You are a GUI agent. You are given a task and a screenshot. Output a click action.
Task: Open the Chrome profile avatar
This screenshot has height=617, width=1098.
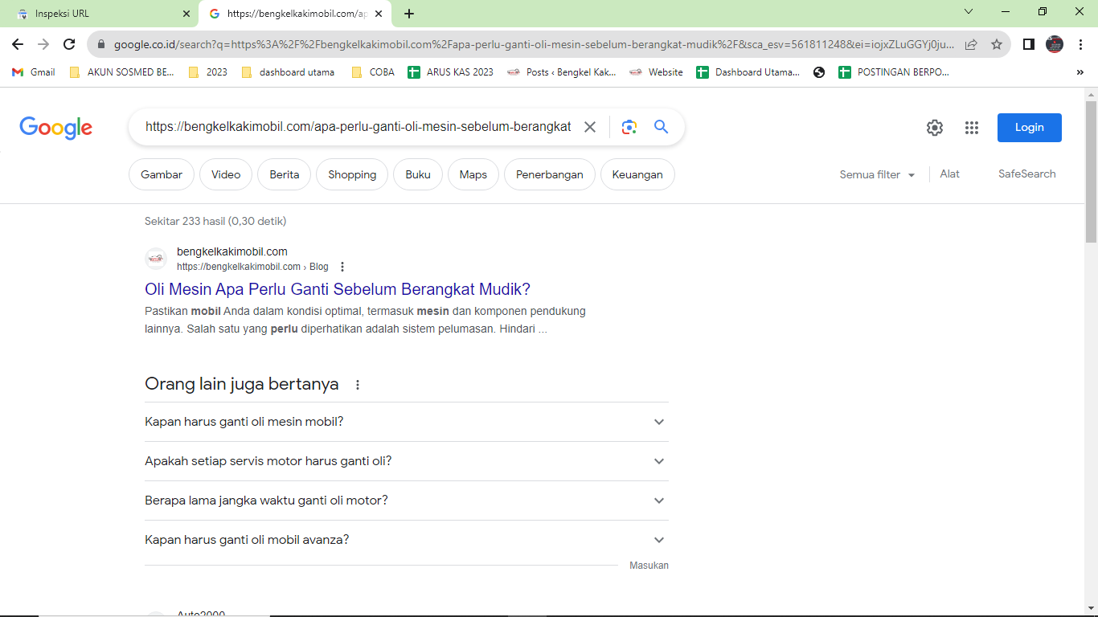click(x=1055, y=45)
